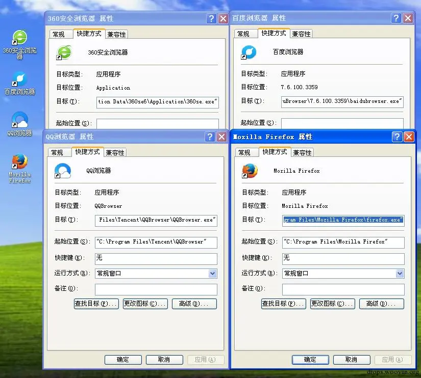
Task: Close the Mozilla Firefox 属性 window
Action: (x=409, y=137)
